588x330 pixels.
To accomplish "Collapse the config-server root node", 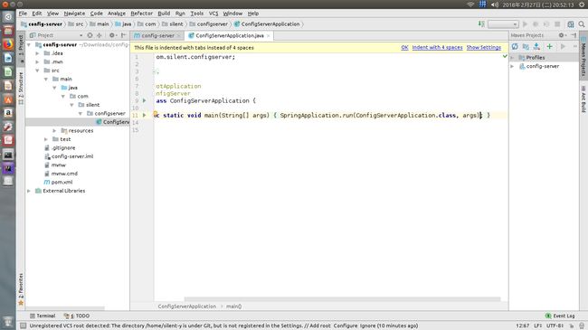I will (x=29, y=44).
